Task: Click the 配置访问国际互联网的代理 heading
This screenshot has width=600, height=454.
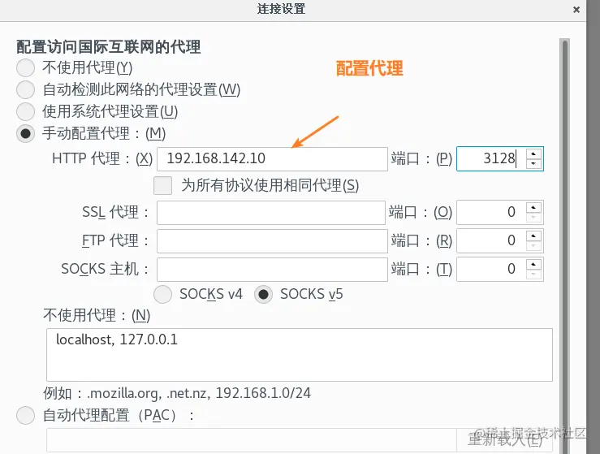Action: point(108,47)
